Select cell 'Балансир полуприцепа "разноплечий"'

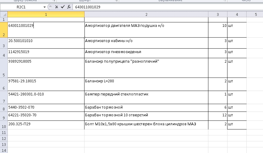146,68
